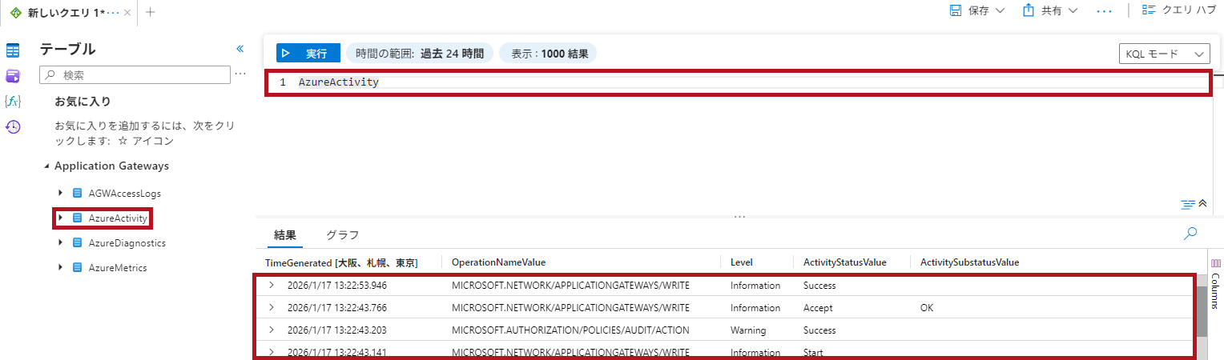
Task: Collapse the tables pane with double chevron
Action: point(240,50)
